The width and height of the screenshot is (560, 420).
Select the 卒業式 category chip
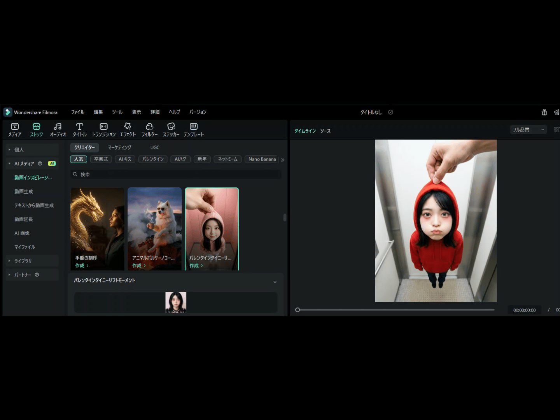tap(101, 159)
